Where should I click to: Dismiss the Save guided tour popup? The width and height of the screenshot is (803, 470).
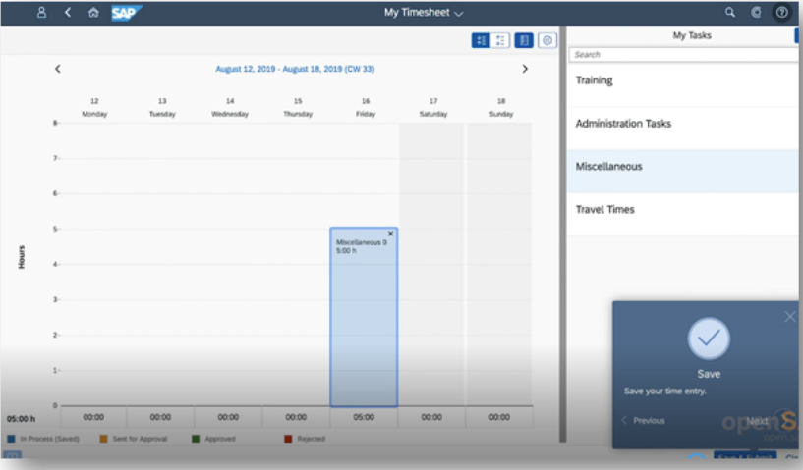pos(790,316)
